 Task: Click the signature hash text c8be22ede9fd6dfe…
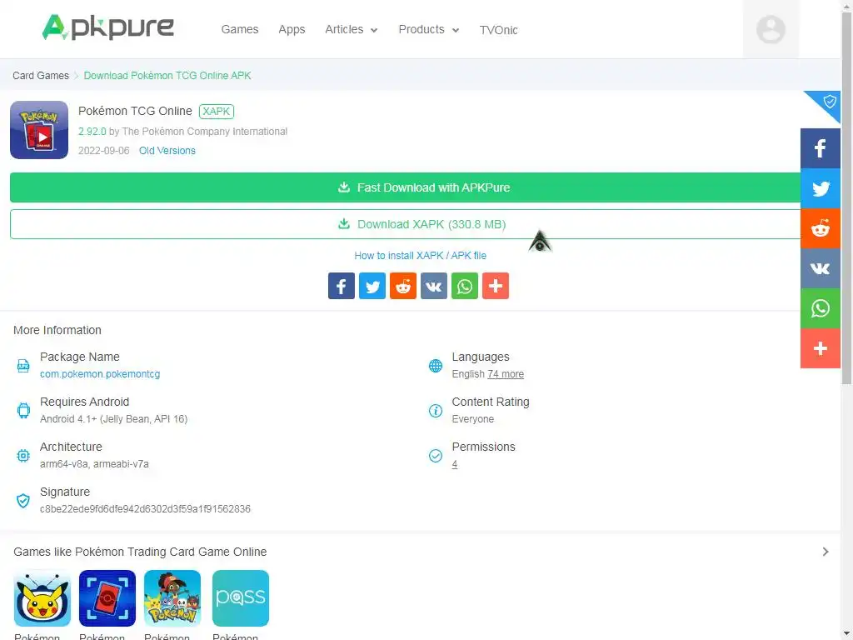(x=145, y=509)
